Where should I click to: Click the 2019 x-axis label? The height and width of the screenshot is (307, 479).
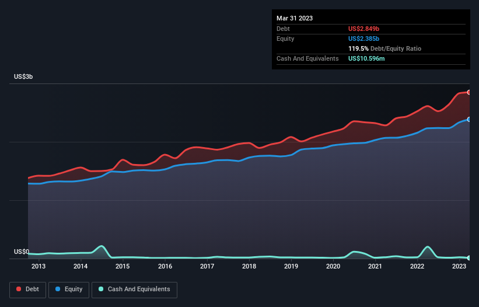pos(291,266)
